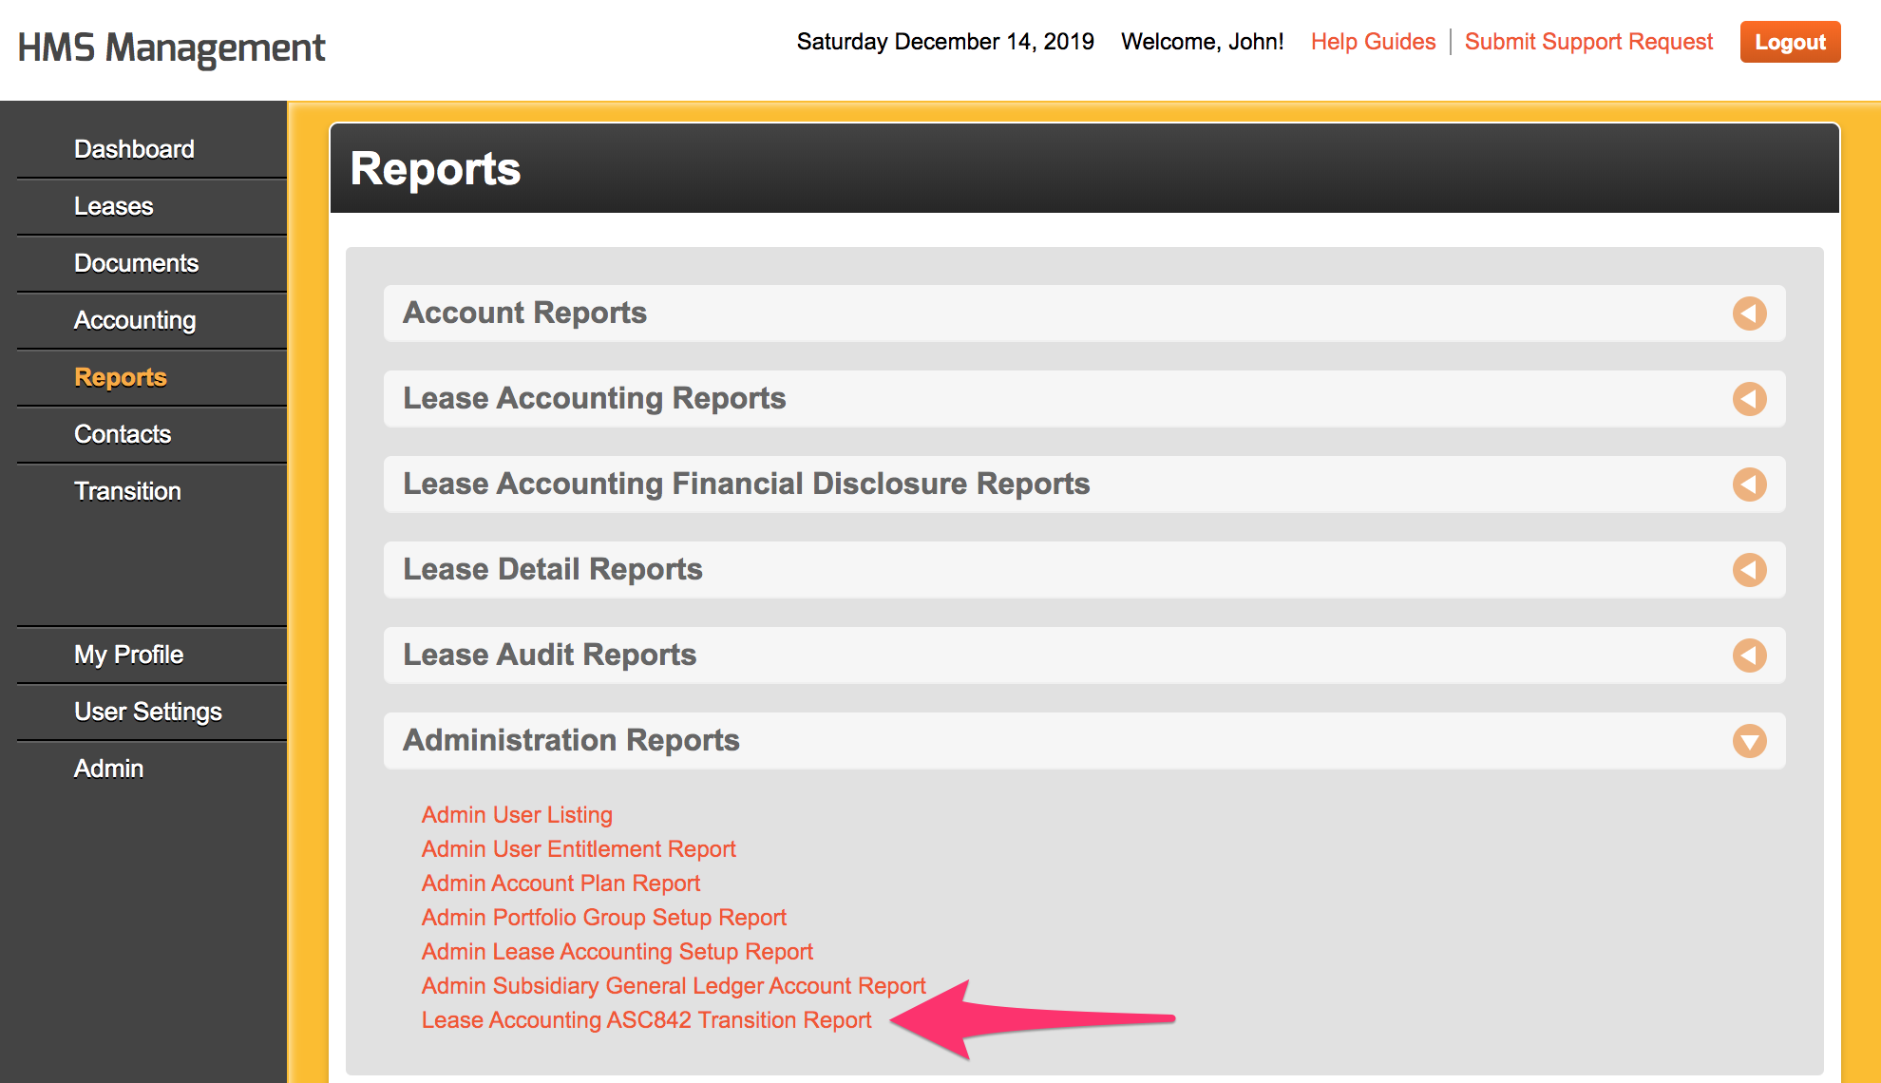The height and width of the screenshot is (1083, 1881).
Task: Open the Lease Accounting ASC842 Transition Report
Action: click(x=647, y=1019)
